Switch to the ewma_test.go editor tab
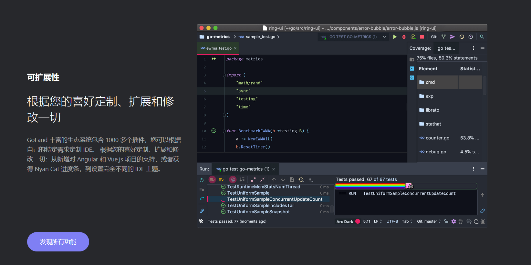The image size is (531, 265). [x=219, y=48]
